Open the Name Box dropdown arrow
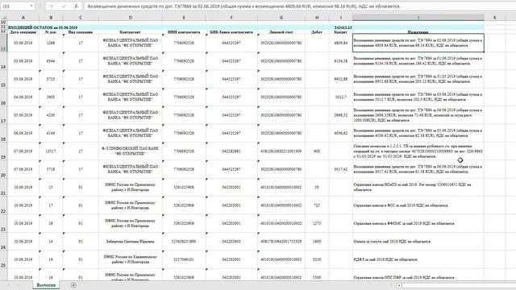Viewport: 516px width, 290px height. [31, 6]
